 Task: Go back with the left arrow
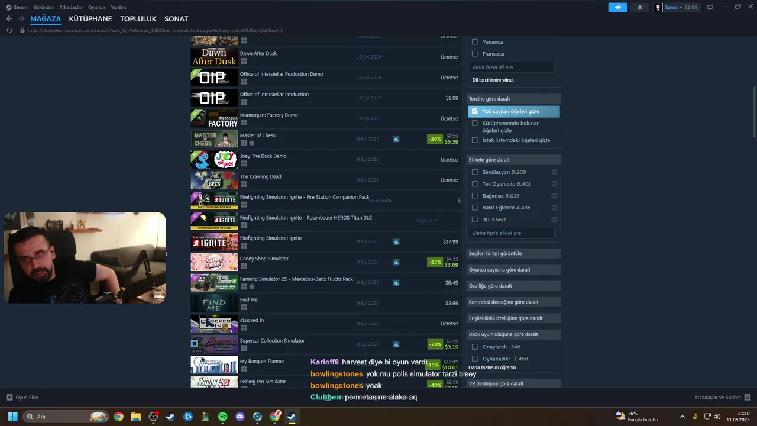point(9,19)
